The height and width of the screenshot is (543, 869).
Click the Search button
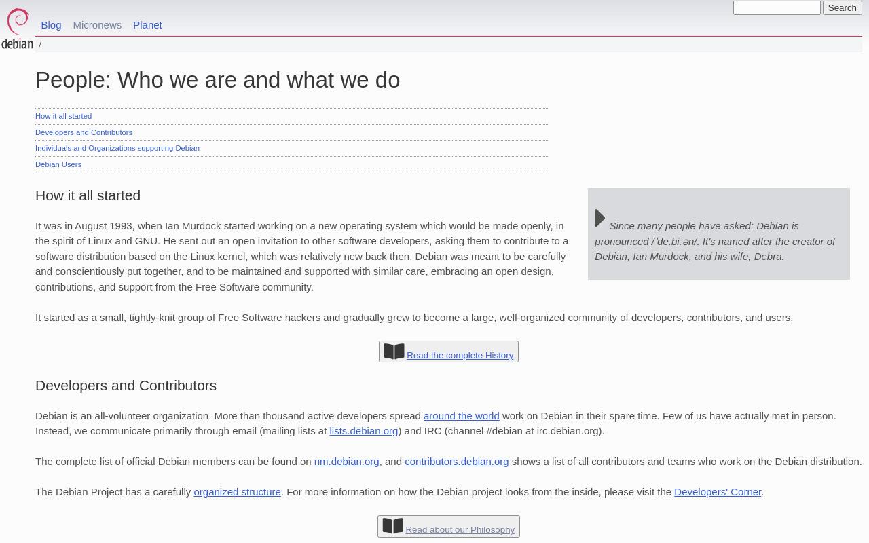click(842, 8)
